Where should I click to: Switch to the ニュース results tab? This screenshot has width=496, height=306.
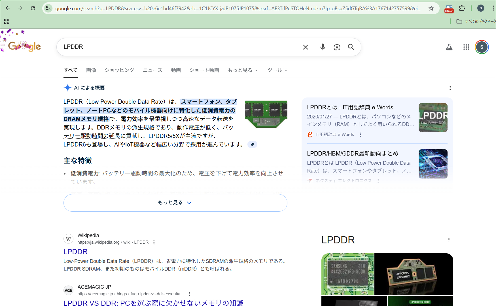pyautogui.click(x=152, y=70)
